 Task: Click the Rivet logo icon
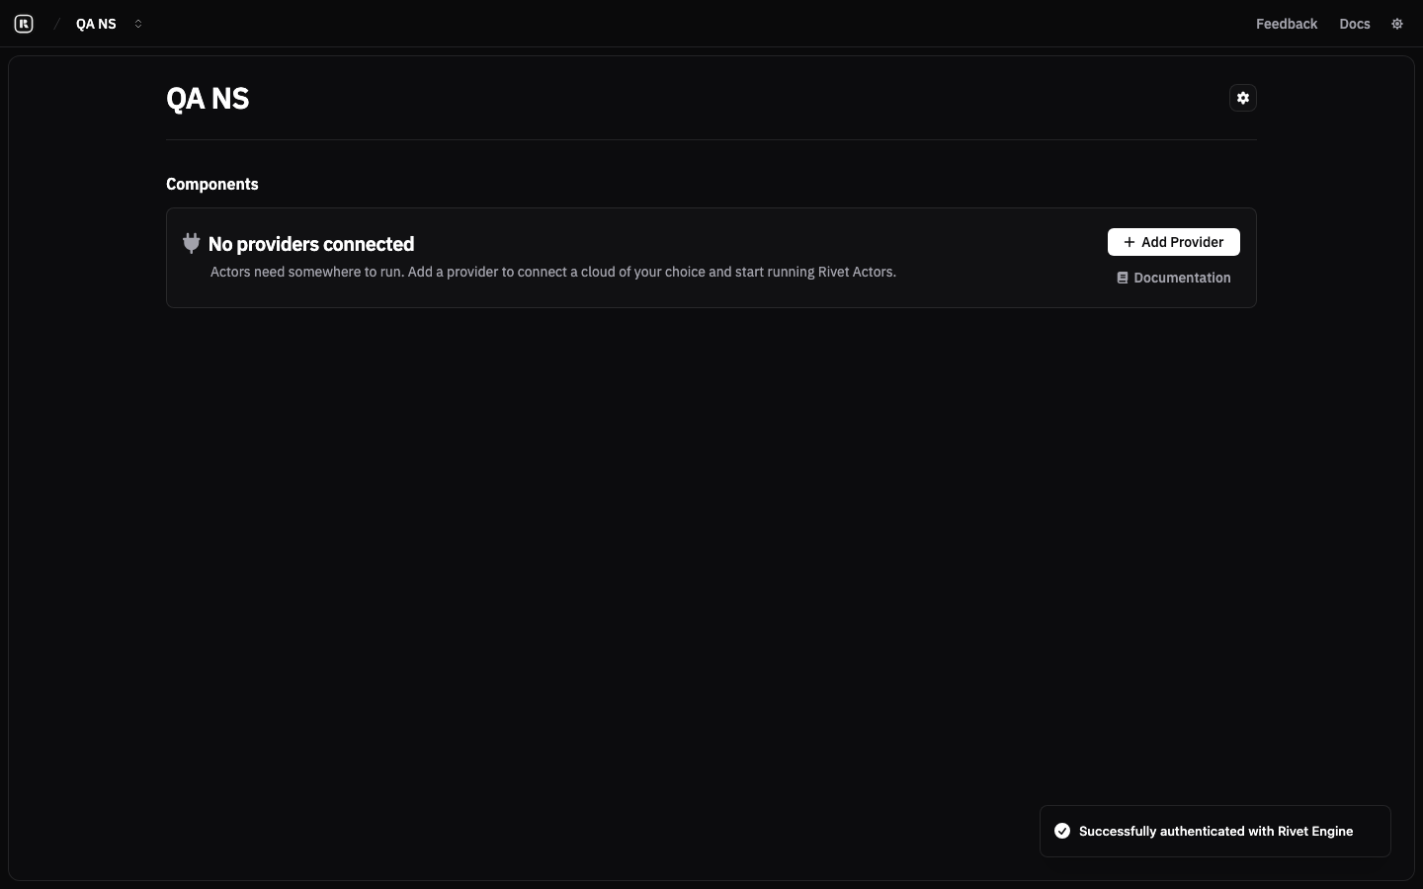click(x=24, y=24)
